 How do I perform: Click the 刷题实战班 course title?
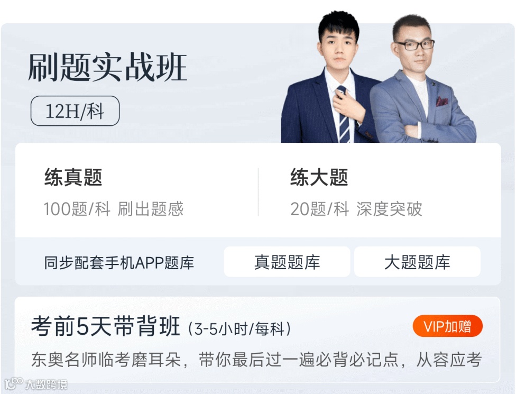click(108, 67)
